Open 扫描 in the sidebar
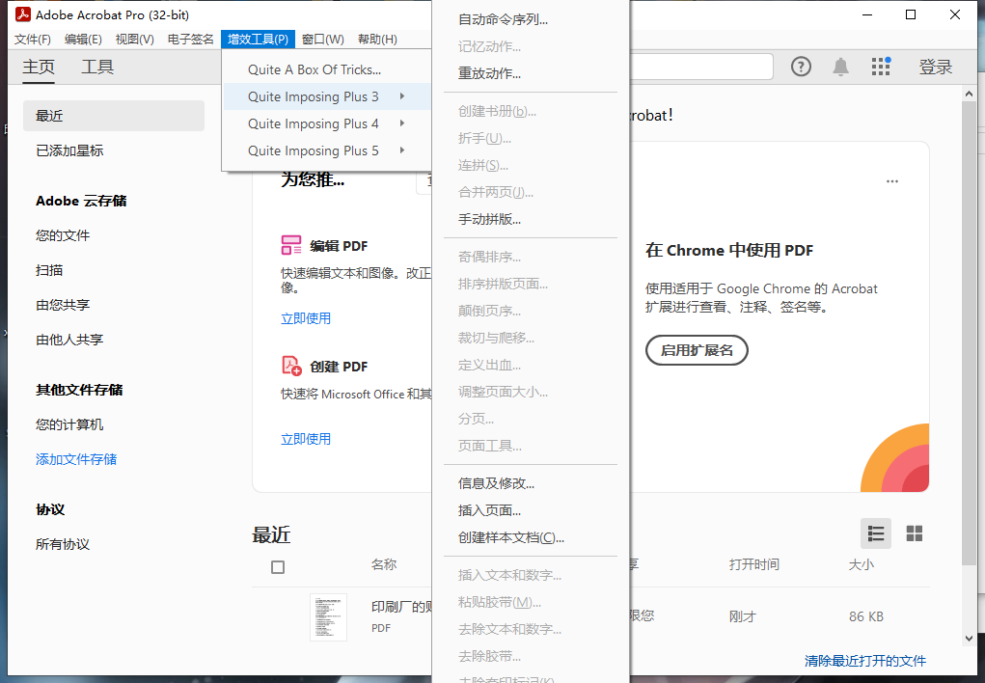This screenshot has width=985, height=683. [49, 270]
